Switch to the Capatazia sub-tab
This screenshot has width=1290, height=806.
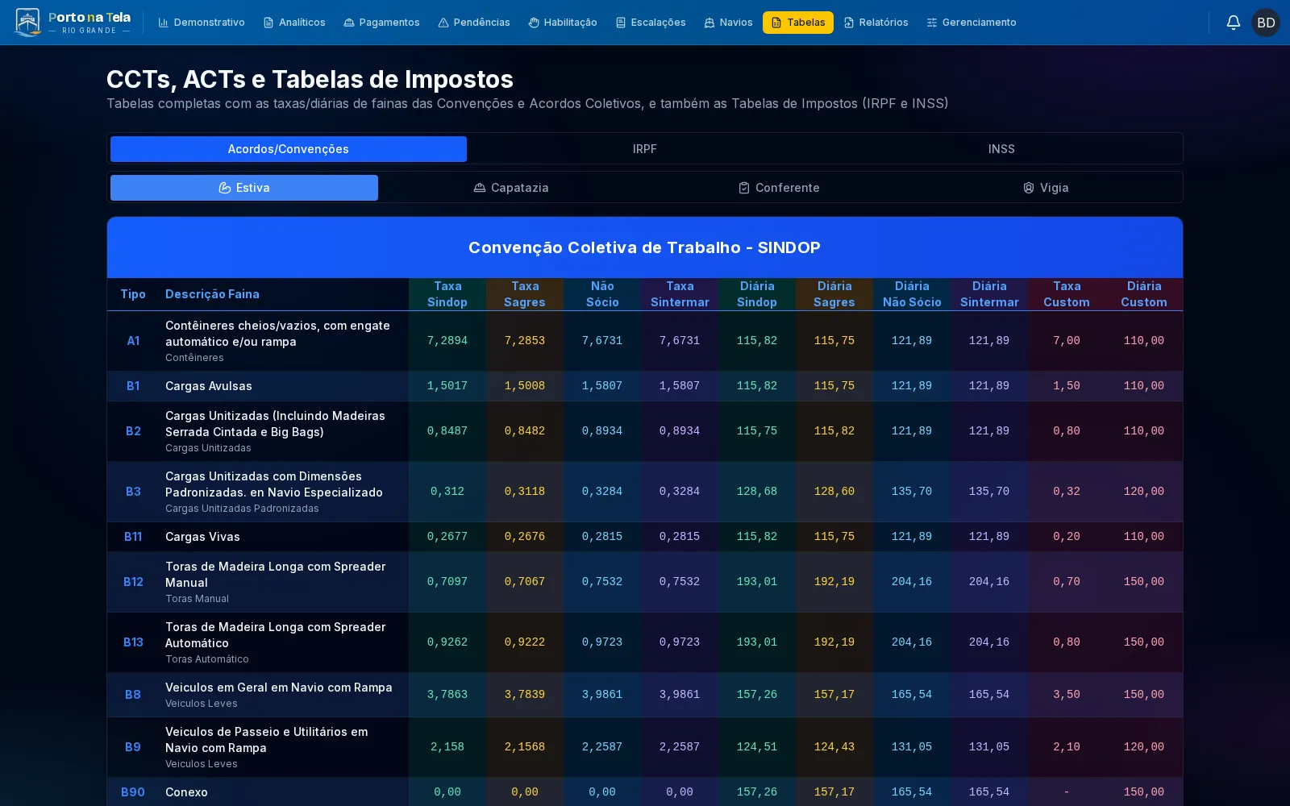(511, 188)
